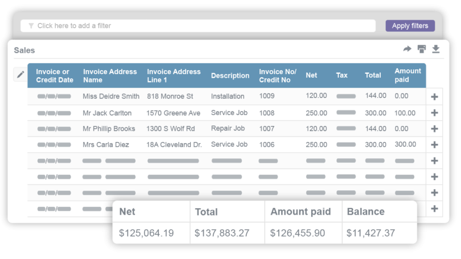Open the share arrow next to the printer icon
This screenshot has width=461, height=259.
tap(407, 49)
